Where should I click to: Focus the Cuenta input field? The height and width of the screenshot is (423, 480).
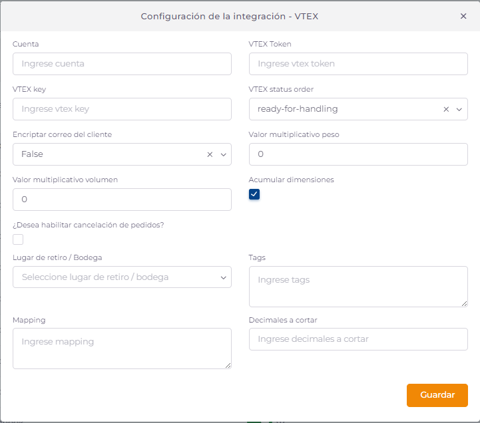pos(122,64)
